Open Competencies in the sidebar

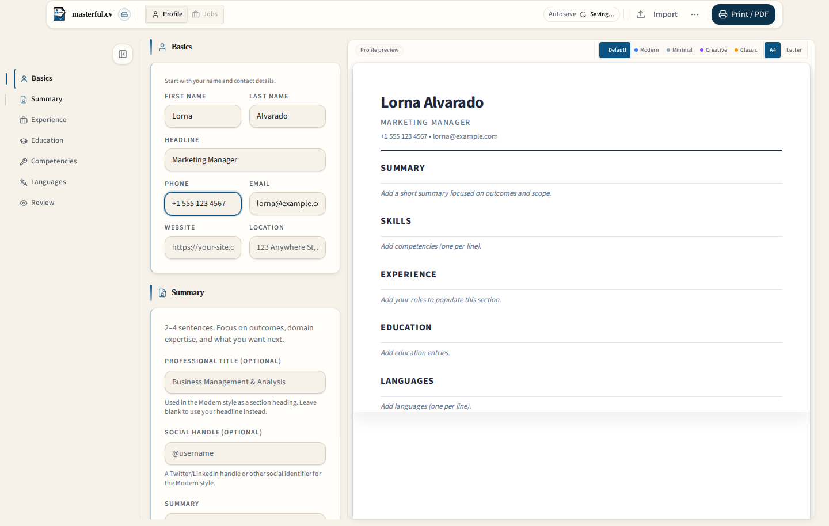tap(54, 161)
